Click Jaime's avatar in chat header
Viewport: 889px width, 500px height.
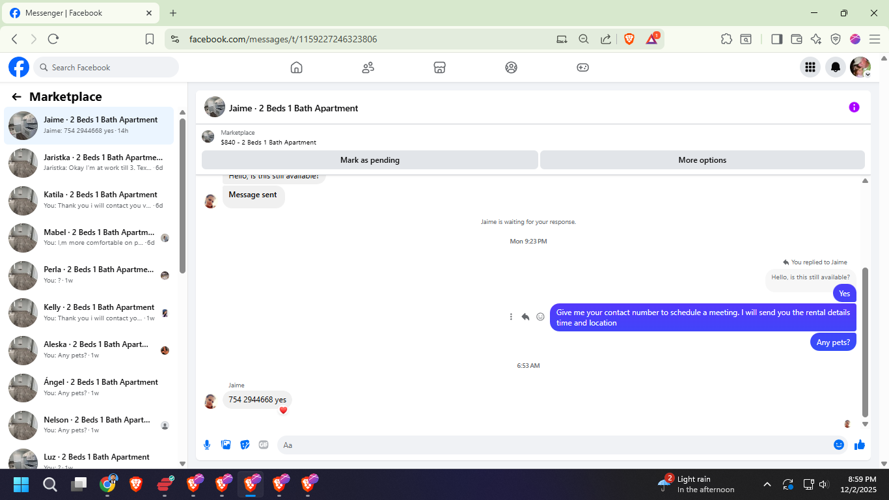tap(215, 107)
